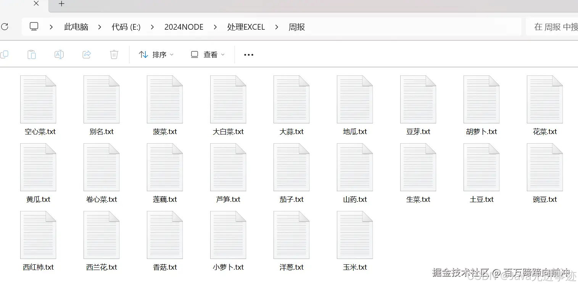Click the Paste icon in the toolbar
Viewport: 578px width, 286px height.
[32, 54]
